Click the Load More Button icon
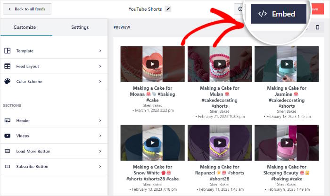 pyautogui.click(x=8, y=151)
